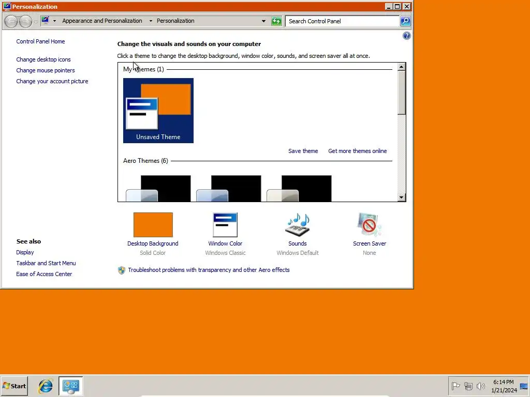Expand the arrow after the Control Panel icon
The height and width of the screenshot is (397, 530).
[x=54, y=21]
